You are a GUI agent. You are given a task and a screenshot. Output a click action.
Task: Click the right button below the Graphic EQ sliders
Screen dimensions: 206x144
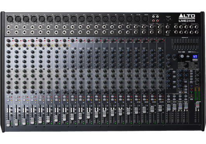[x=189, y=52]
